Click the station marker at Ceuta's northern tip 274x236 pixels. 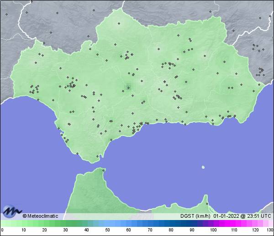tap(104, 170)
